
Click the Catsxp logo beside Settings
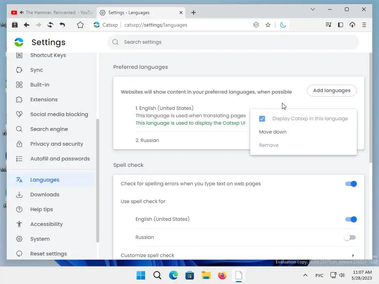click(x=19, y=42)
